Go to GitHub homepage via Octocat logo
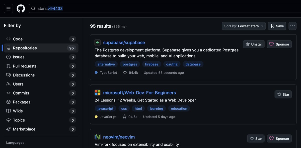 (x=21, y=8)
